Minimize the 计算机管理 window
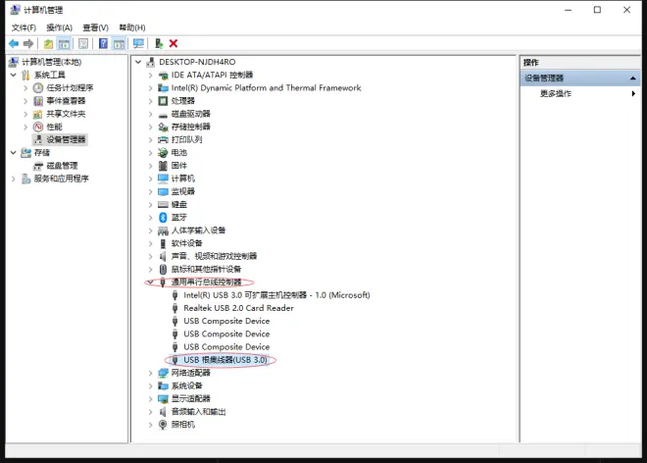This screenshot has width=647, height=463. pyautogui.click(x=569, y=10)
